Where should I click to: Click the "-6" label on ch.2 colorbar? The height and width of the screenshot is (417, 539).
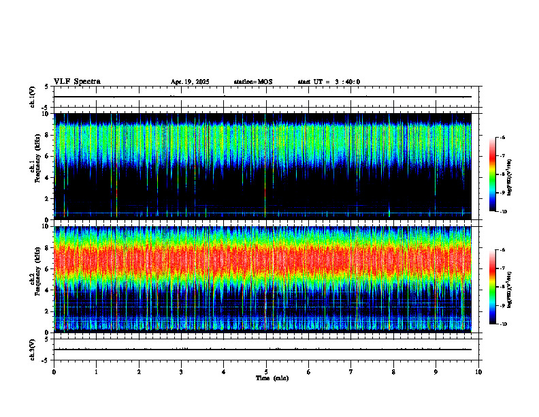click(502, 250)
